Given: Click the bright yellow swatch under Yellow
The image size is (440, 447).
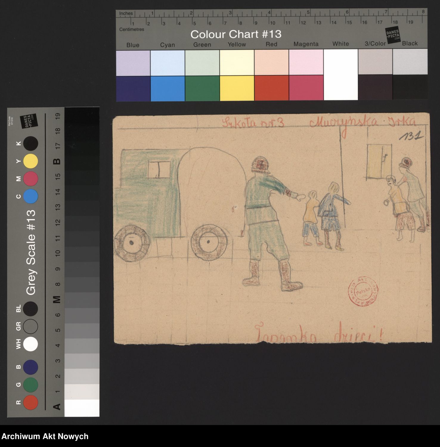Looking at the screenshot, I should [x=237, y=88].
